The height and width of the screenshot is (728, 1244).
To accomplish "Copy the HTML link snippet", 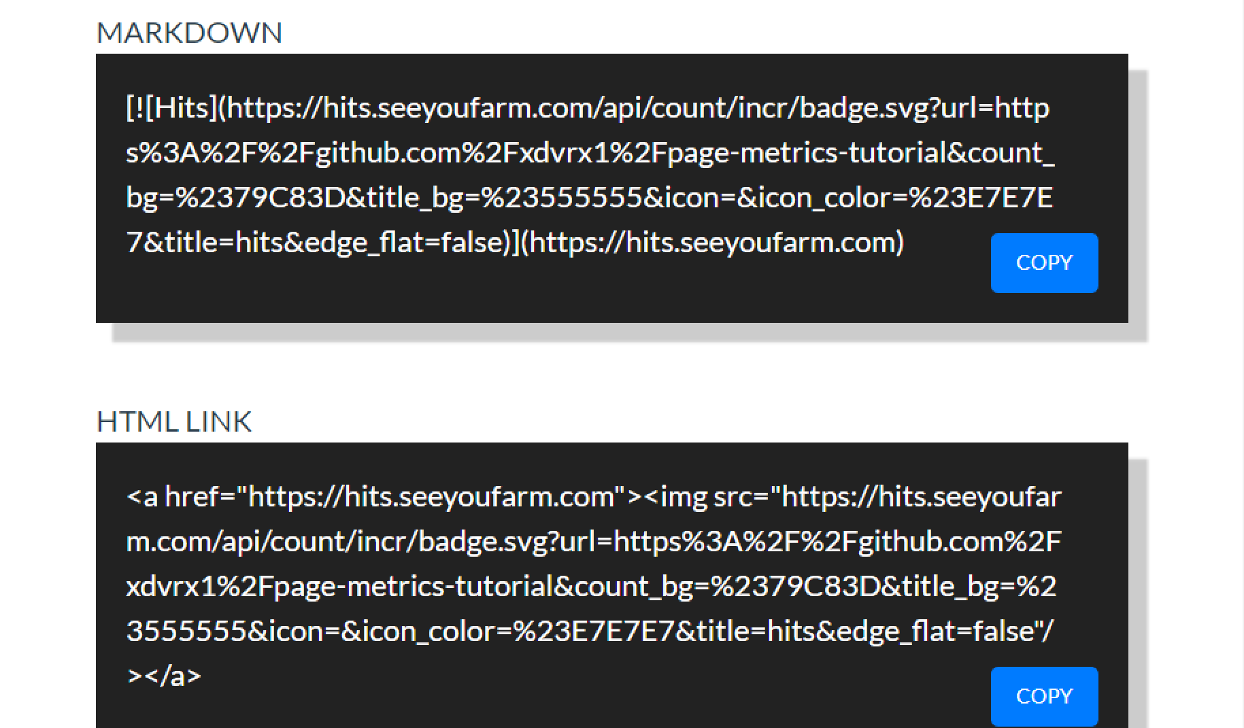I will [x=1044, y=697].
